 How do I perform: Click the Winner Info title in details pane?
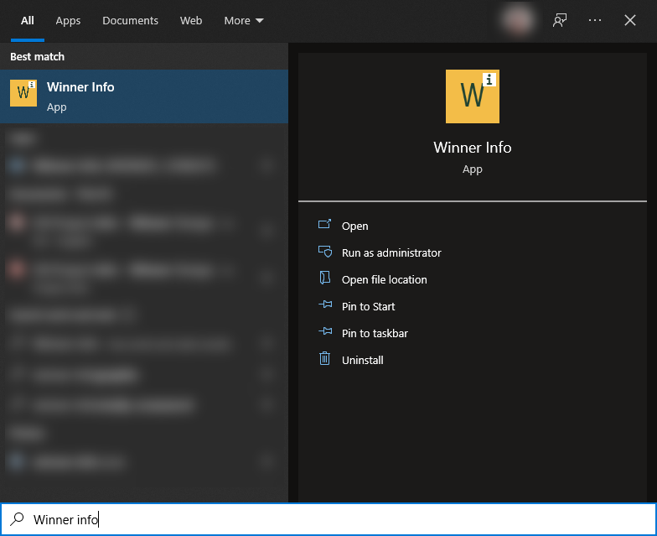472,148
